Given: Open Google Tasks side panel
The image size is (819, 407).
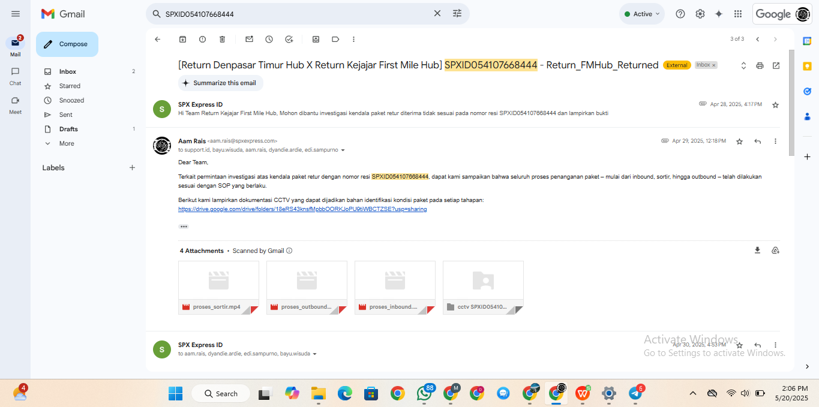Looking at the screenshot, I should [807, 91].
